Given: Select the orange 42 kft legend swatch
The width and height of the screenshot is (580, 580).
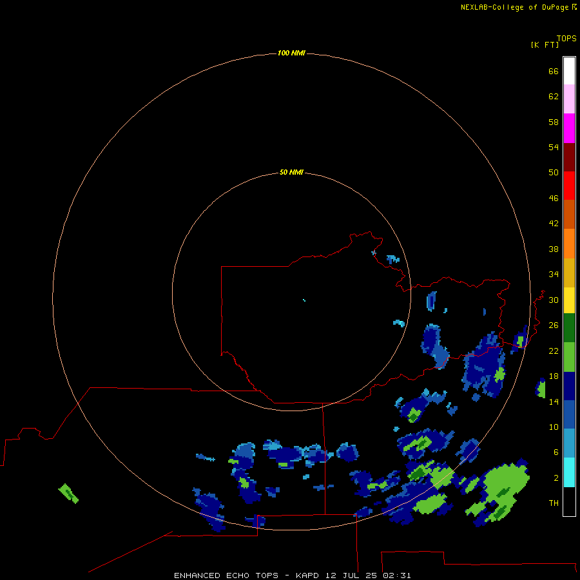Looking at the screenshot, I should point(569,244).
